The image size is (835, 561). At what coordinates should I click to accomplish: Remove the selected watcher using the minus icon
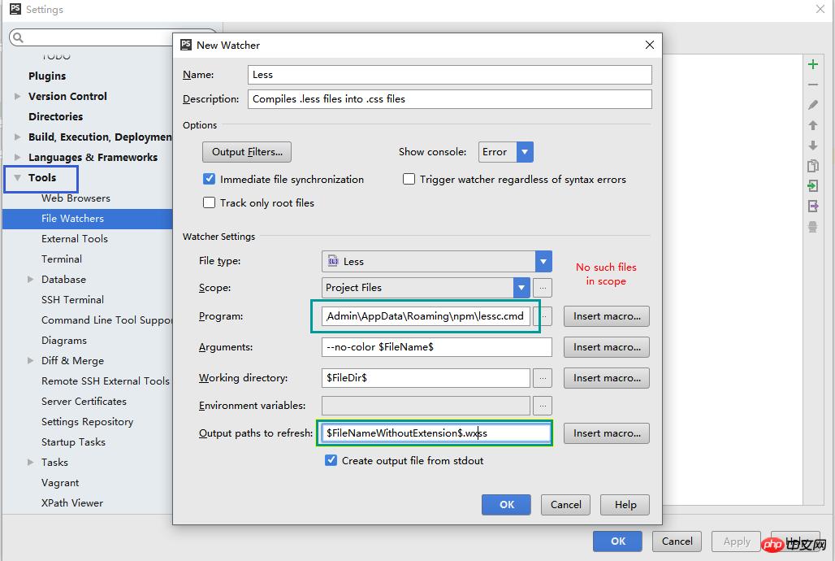coord(813,84)
